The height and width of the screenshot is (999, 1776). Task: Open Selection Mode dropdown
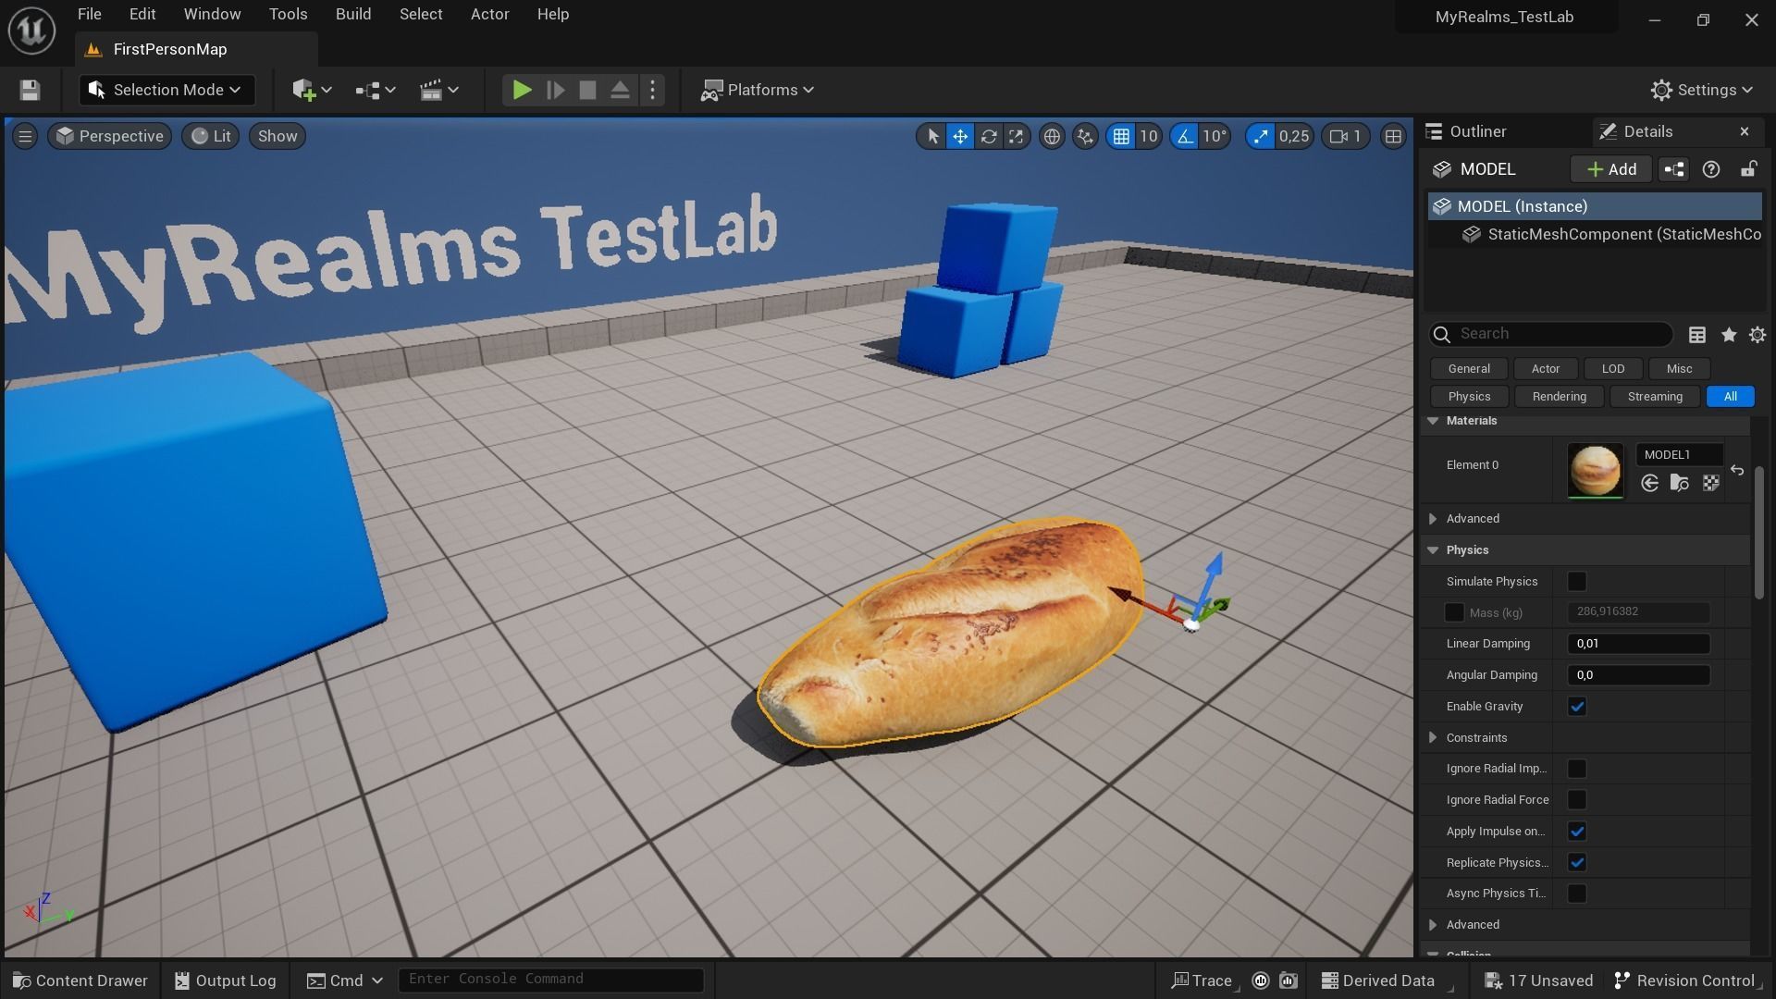point(166,90)
